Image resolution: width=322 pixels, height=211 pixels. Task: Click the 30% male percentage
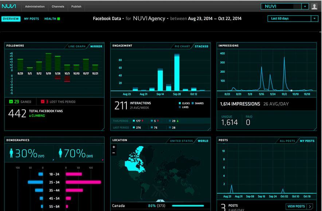pos(26,154)
